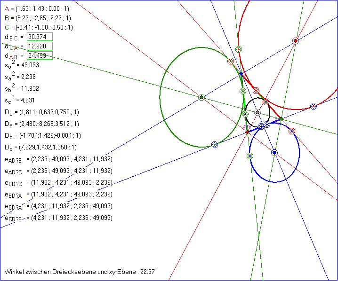
Task: Click the gray incircle center point
Action: [x=258, y=112]
